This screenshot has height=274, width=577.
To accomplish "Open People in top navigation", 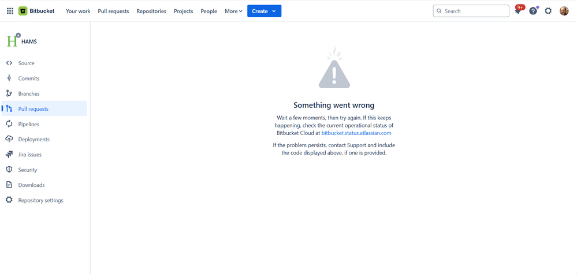I will (x=209, y=11).
